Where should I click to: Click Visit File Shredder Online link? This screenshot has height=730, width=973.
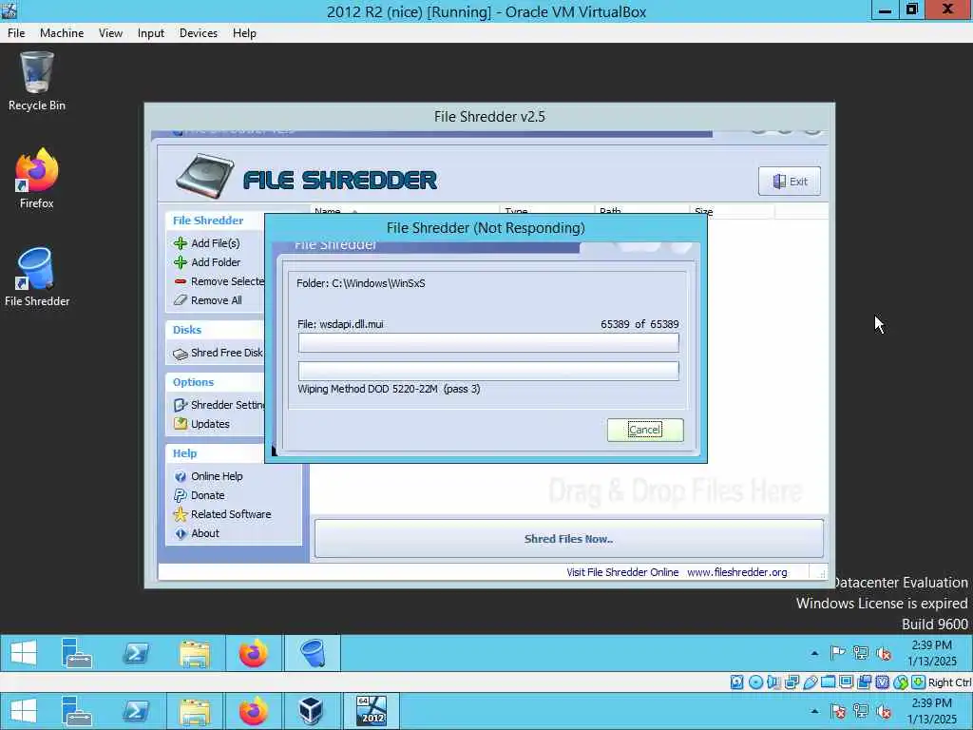(622, 572)
